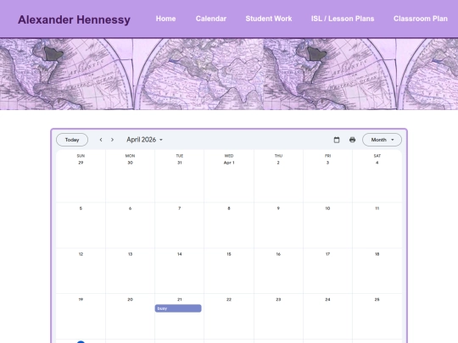Select Monday the 20th
The height and width of the screenshot is (343, 458).
click(x=131, y=299)
